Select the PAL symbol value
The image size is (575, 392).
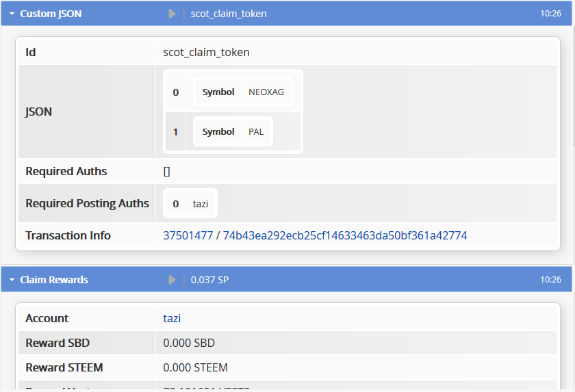[x=256, y=131]
